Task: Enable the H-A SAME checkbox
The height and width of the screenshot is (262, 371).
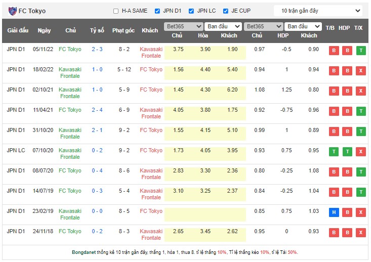Action: click(116, 11)
